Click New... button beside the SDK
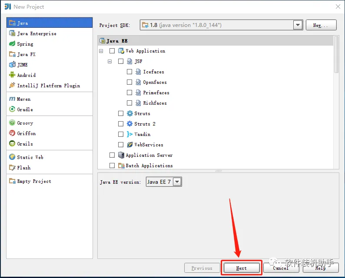The height and width of the screenshot is (278, 345). (x=321, y=25)
